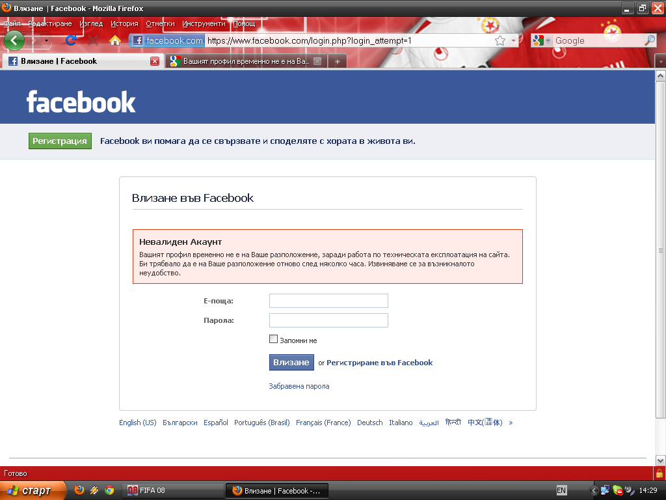666x500 pixels.
Task: Open the Редактиране menu
Action: pos(50,23)
